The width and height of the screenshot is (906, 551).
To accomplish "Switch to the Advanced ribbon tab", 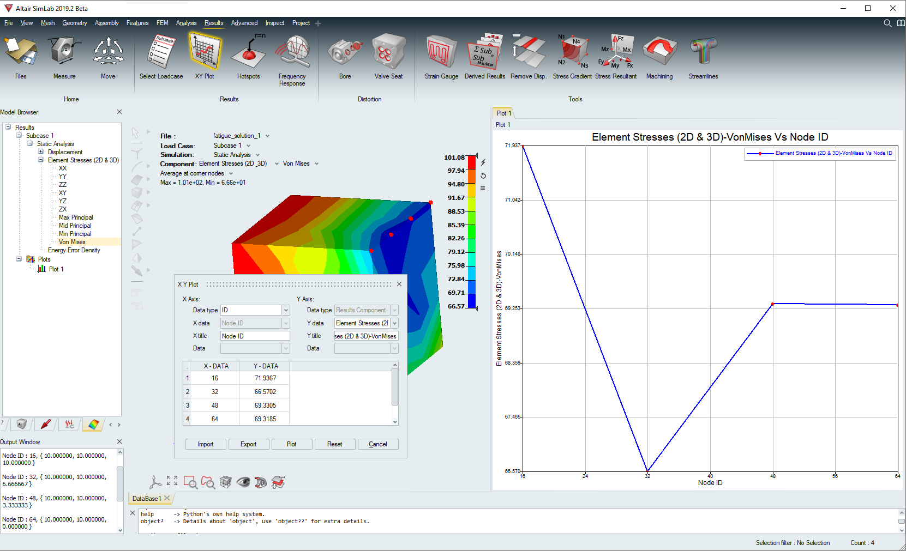I will pos(244,23).
